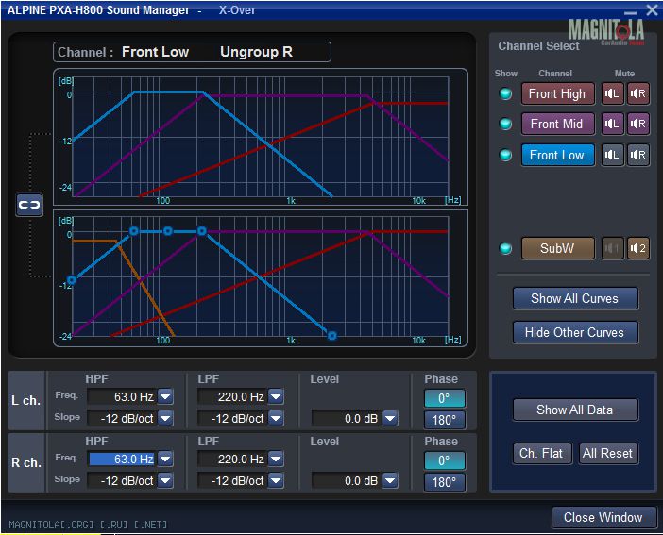
Task: Mute the Front Mid right speaker
Action: tap(638, 124)
